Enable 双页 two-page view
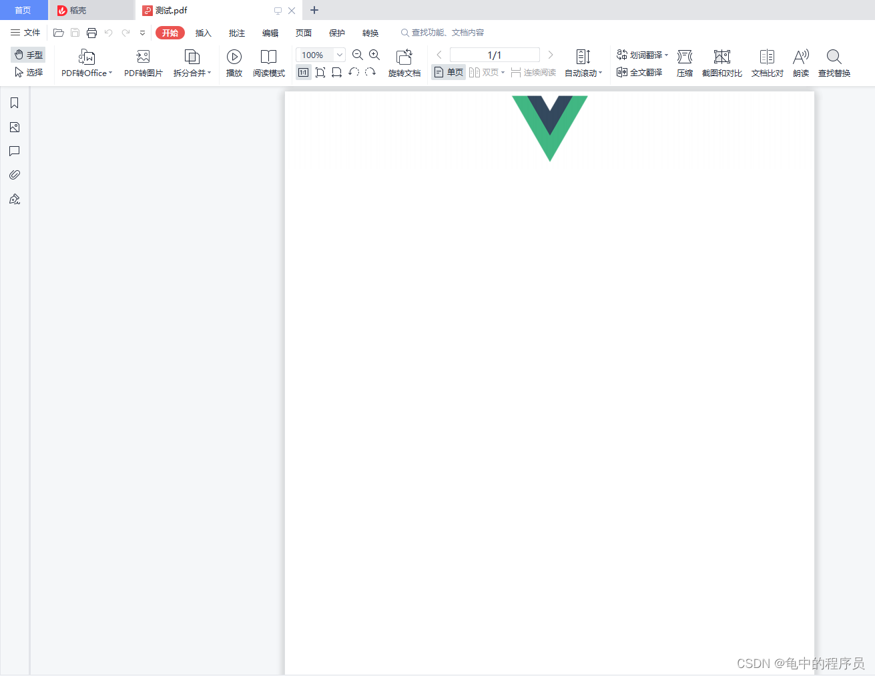The image size is (875, 676). click(483, 72)
